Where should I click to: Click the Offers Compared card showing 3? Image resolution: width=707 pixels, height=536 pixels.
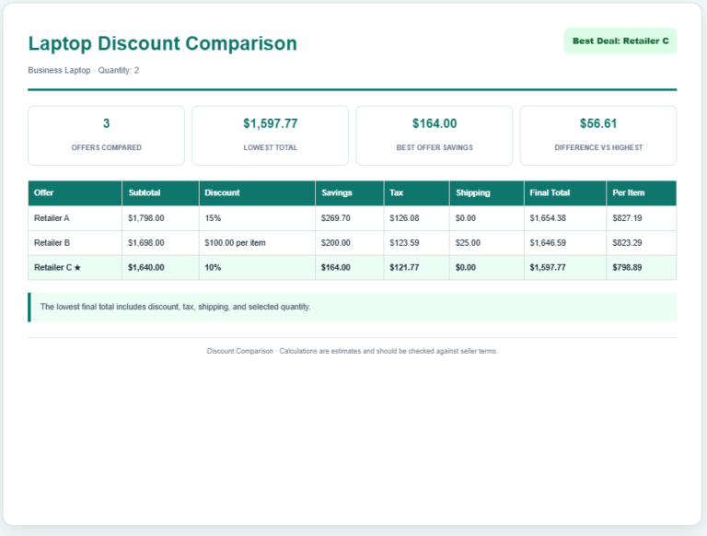(x=107, y=135)
